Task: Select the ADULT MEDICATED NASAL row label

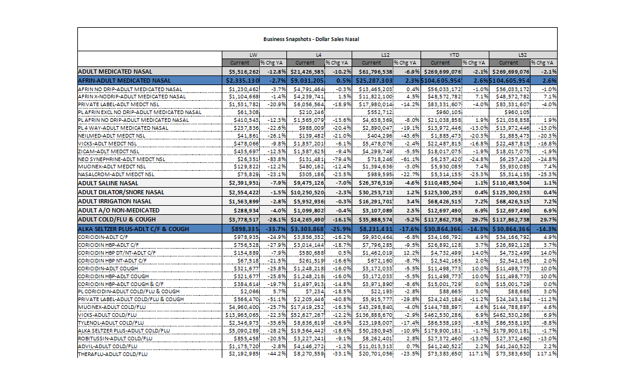Action: (114, 71)
